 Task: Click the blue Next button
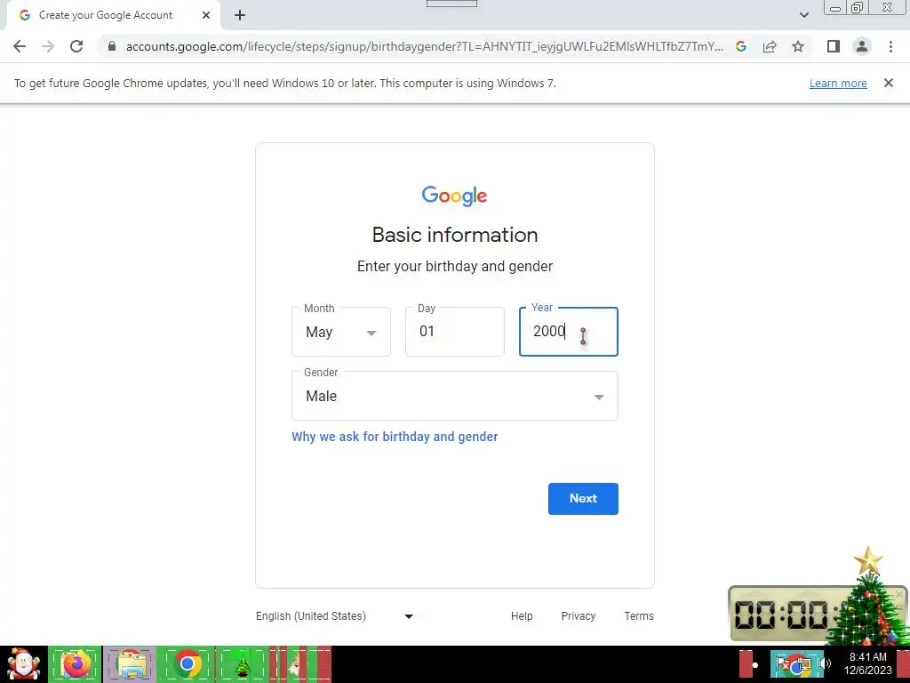pyautogui.click(x=583, y=498)
